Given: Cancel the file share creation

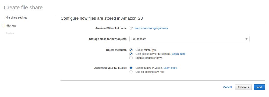Looking at the screenshot, I should coord(228,87).
